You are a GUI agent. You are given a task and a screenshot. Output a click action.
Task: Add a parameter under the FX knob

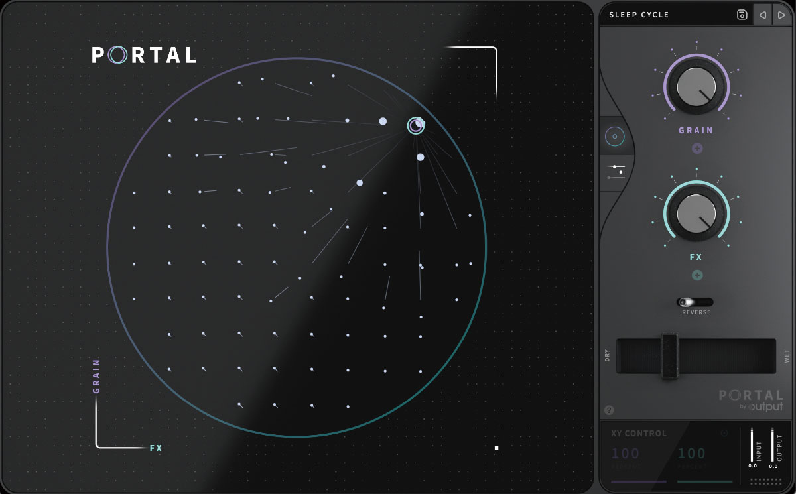tap(697, 275)
